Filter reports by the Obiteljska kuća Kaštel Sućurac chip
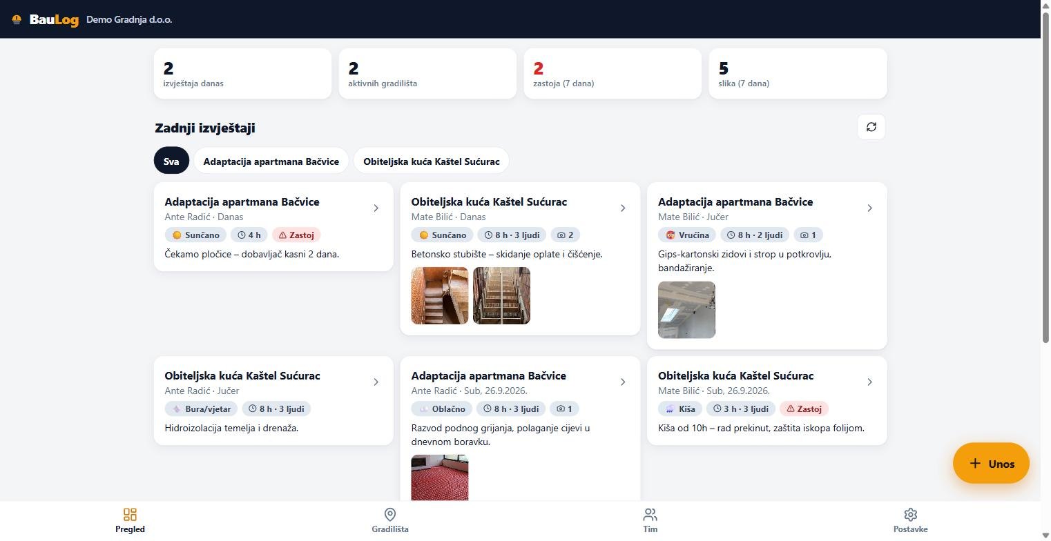 click(431, 161)
